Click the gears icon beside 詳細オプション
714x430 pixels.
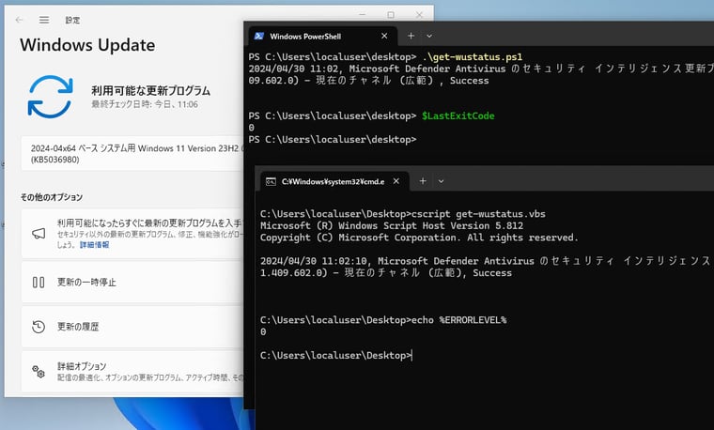(39, 371)
